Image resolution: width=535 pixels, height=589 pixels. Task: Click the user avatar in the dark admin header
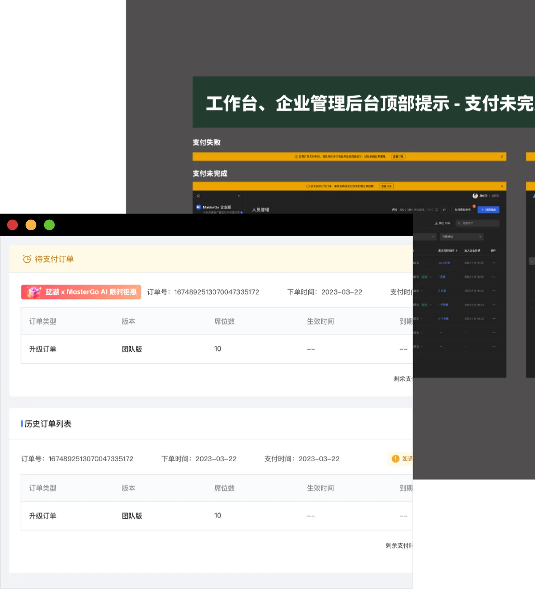475,196
